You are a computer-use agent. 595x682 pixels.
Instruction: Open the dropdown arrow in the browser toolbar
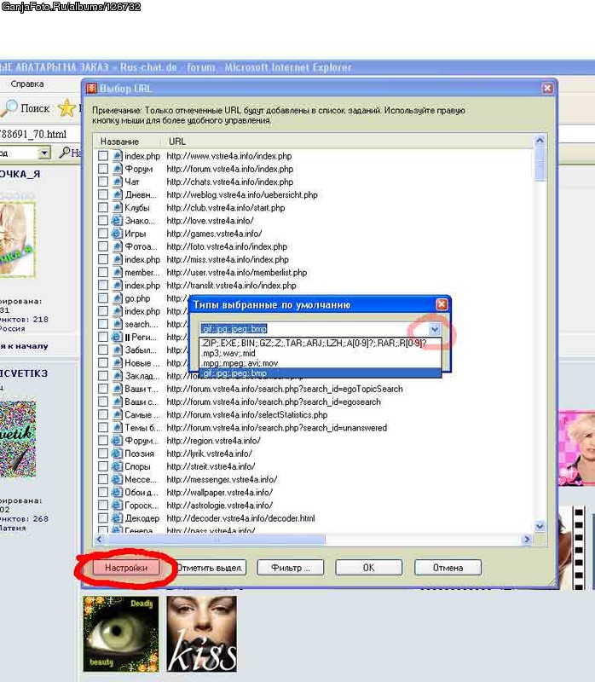(44, 153)
